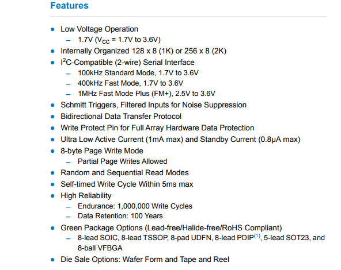The height and width of the screenshot is (270, 341).
Task: Click the Random and Sequential Read Modes line
Action: [x=124, y=173]
